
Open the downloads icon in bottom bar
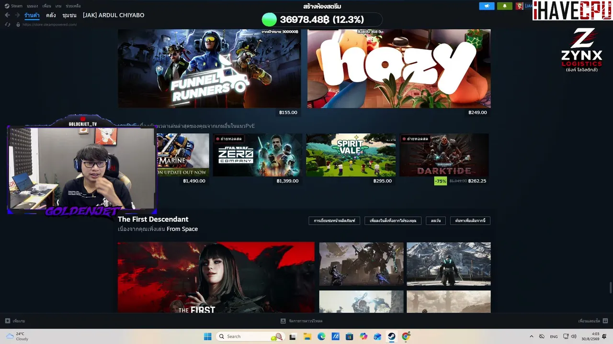[283, 321]
